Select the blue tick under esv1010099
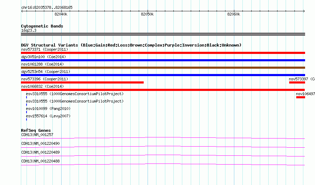This screenshot has height=185, width=315. tap(27, 112)
